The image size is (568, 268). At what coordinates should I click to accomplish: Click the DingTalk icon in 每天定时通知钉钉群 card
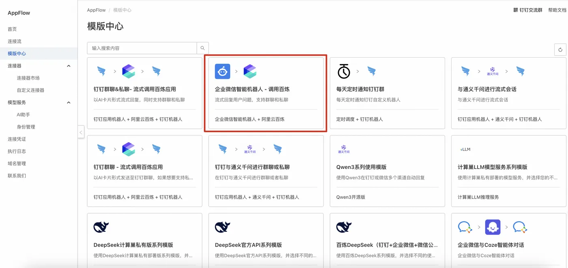click(x=372, y=71)
